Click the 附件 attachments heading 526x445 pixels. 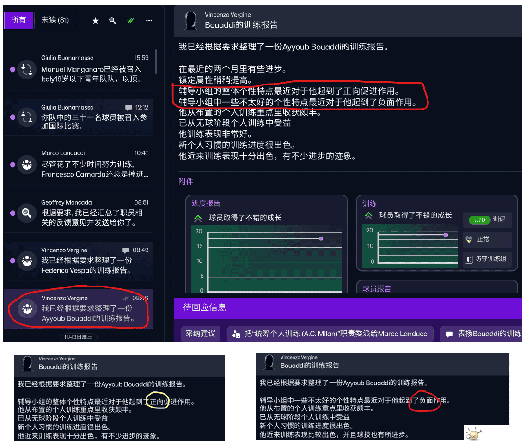[x=186, y=182]
